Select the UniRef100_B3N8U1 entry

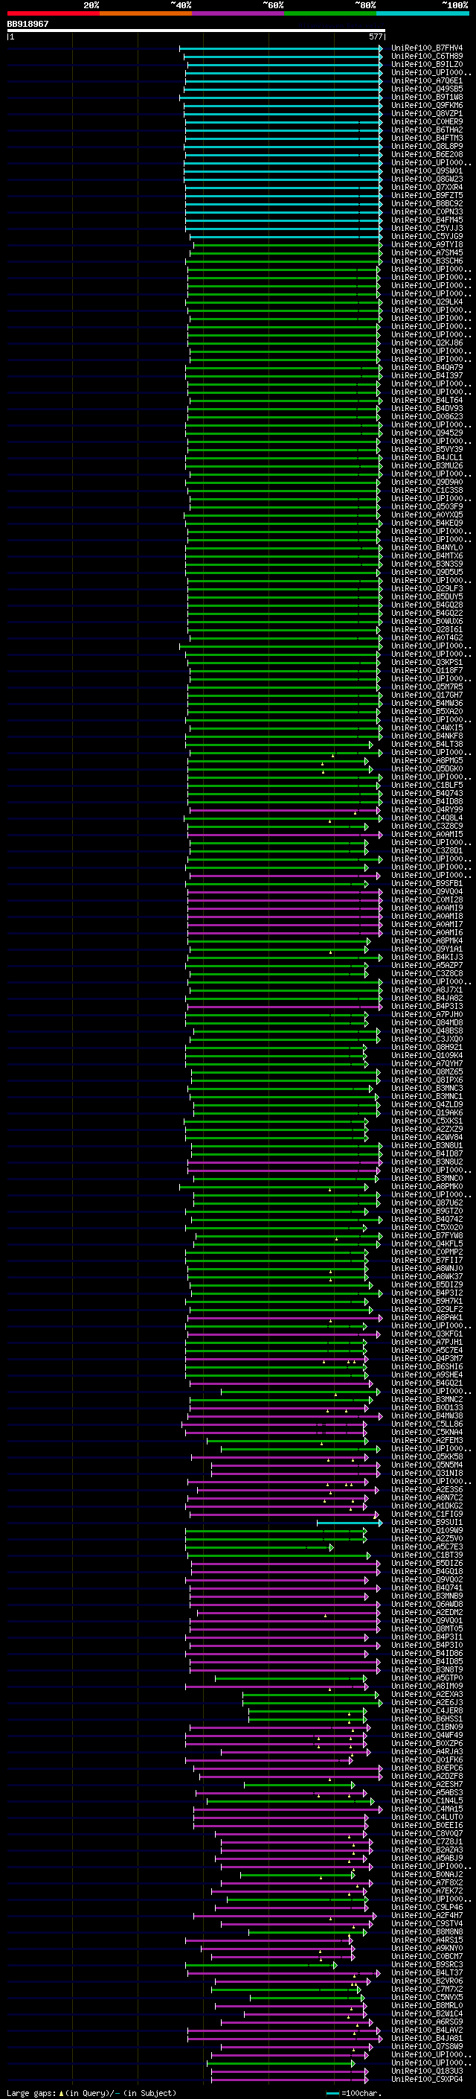[427, 1146]
